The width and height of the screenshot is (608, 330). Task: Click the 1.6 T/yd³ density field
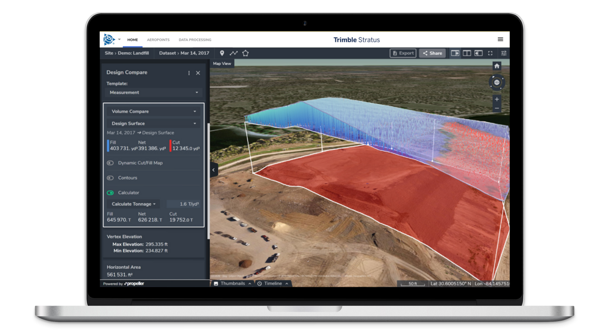(184, 204)
